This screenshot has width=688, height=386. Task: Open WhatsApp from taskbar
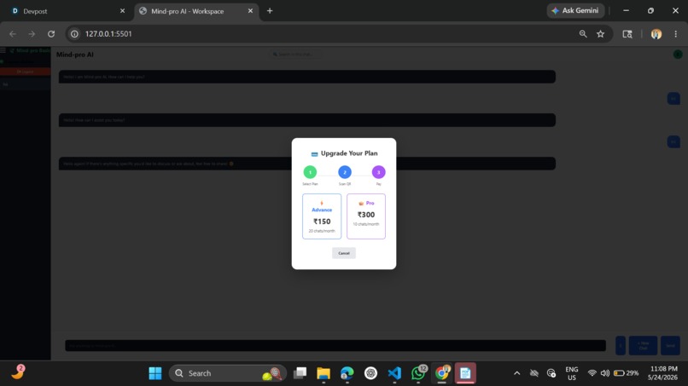pos(418,373)
